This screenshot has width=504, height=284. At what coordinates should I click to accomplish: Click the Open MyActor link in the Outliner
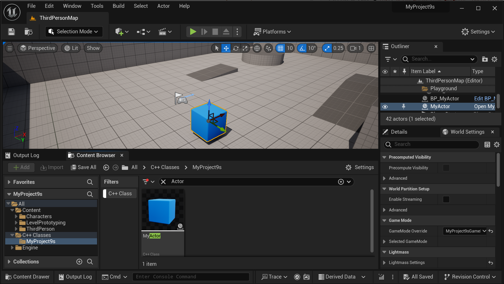[484, 106]
